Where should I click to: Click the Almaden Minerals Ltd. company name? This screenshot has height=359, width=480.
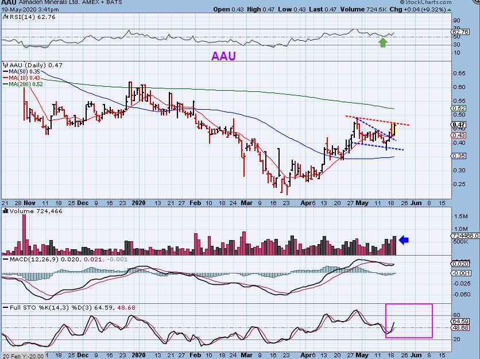click(49, 2)
